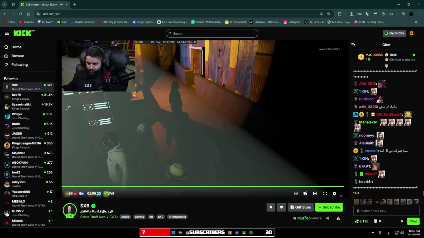Toggle follow with the heart button

point(281,207)
